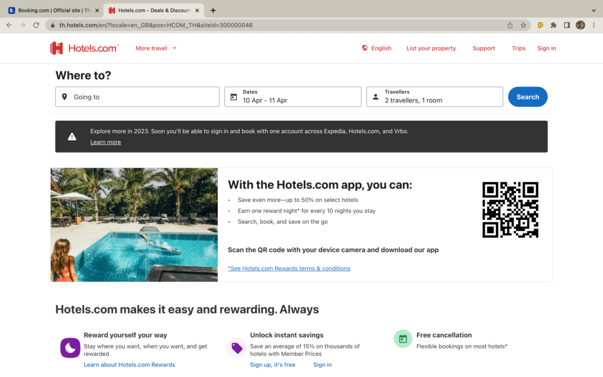This screenshot has width=603, height=377.
Task: Click the "Sign up, it's free" link
Action: pyautogui.click(x=273, y=364)
